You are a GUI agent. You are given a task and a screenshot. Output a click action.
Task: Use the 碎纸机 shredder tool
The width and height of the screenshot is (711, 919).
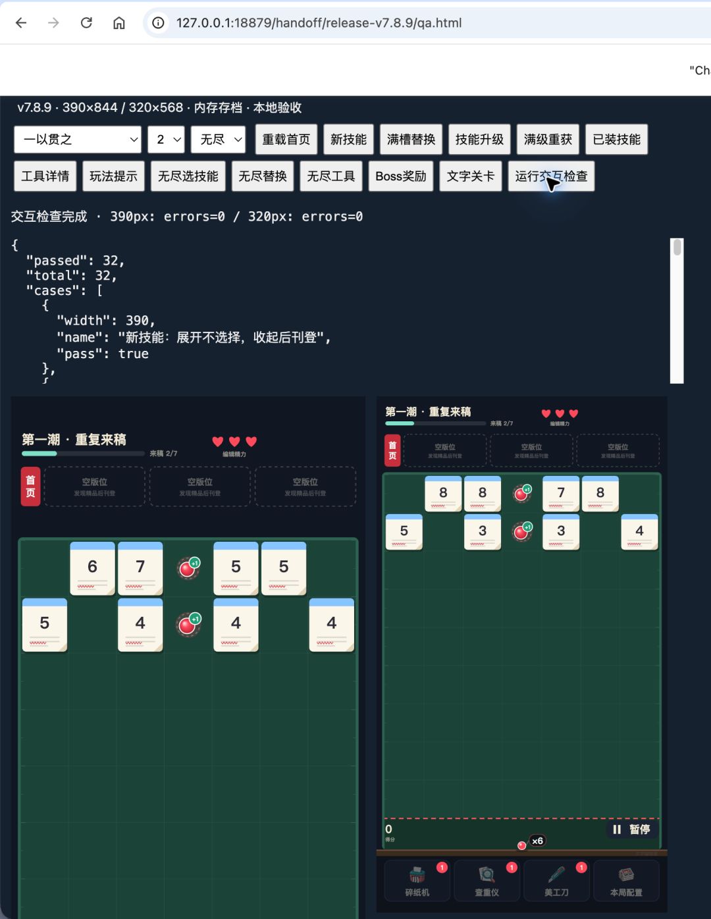[x=417, y=880]
